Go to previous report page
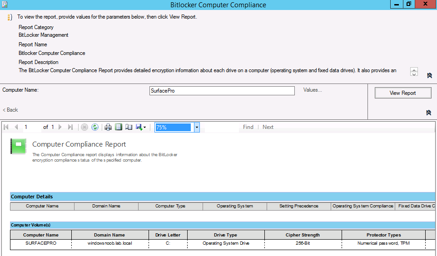 [16, 127]
